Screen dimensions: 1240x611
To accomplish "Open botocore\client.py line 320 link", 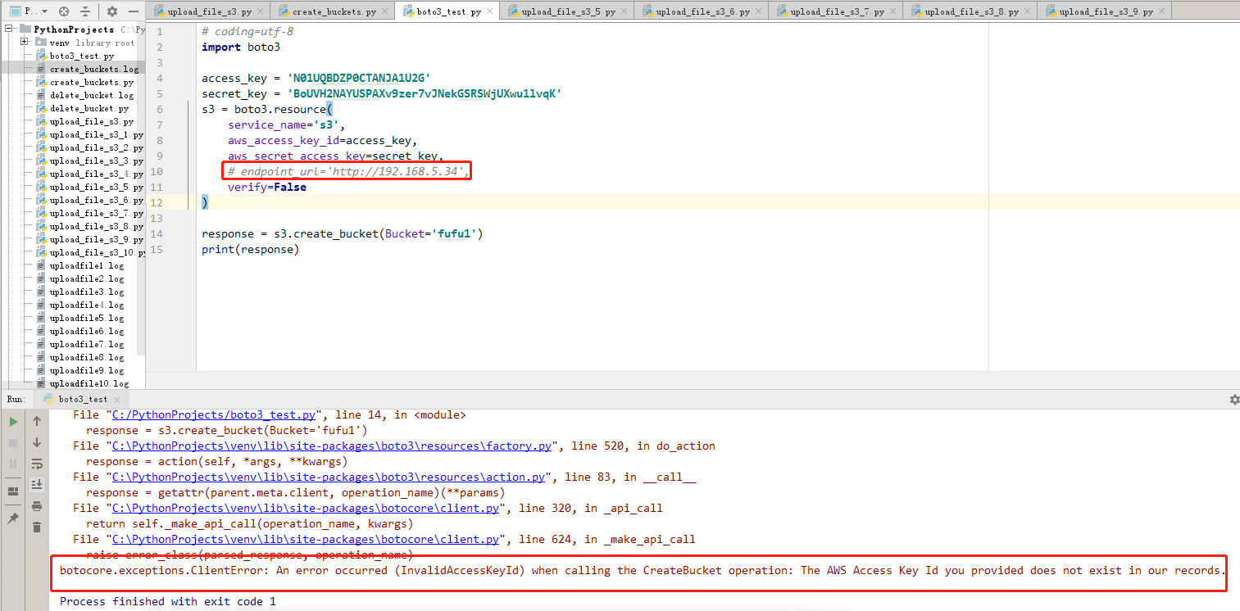I will pyautogui.click(x=305, y=508).
